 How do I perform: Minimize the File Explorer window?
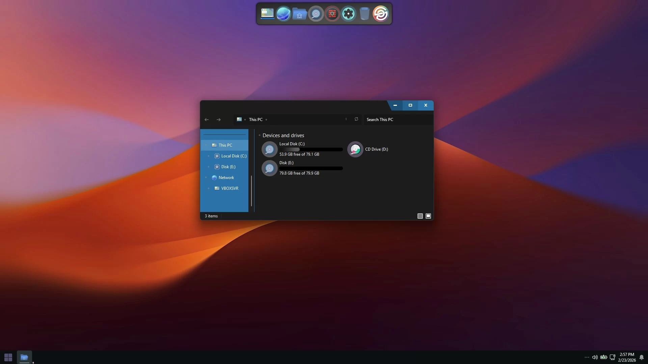coord(395,105)
